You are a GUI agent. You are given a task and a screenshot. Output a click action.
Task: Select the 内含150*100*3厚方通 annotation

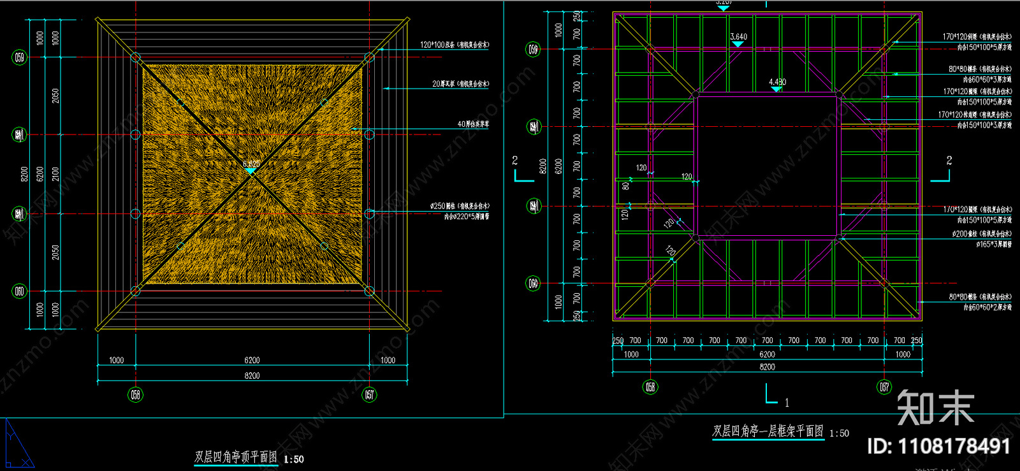(984, 126)
